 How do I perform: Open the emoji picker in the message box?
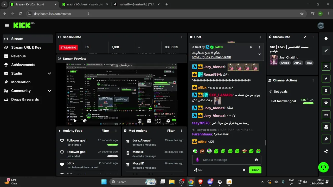[256, 160]
